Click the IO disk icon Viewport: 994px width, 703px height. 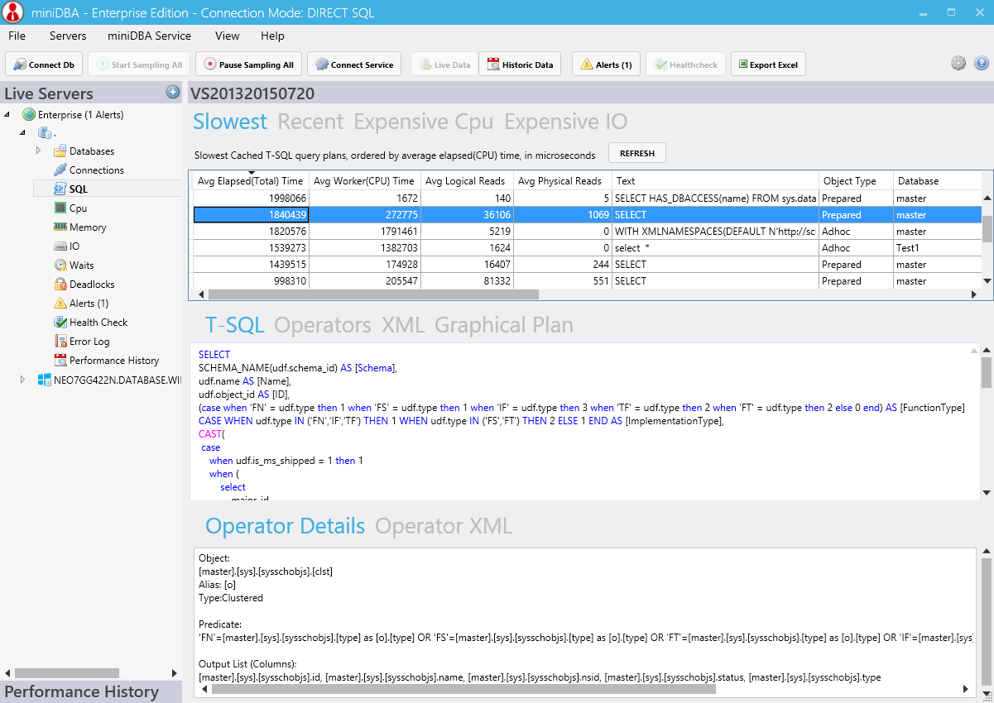point(60,246)
